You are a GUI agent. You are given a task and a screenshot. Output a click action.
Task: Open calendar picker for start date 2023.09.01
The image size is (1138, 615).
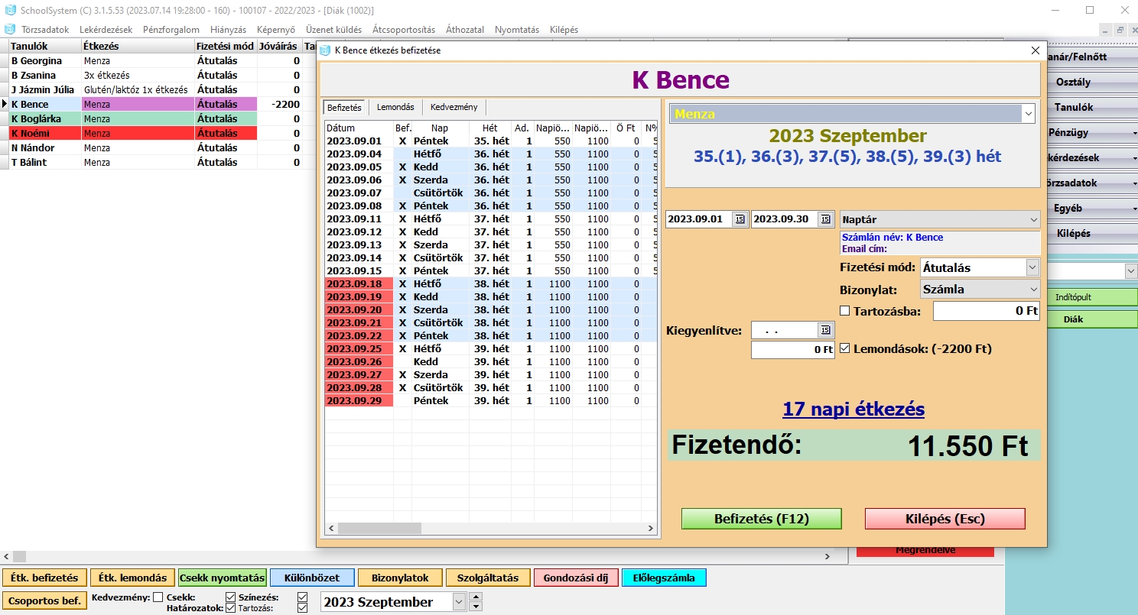click(x=740, y=220)
